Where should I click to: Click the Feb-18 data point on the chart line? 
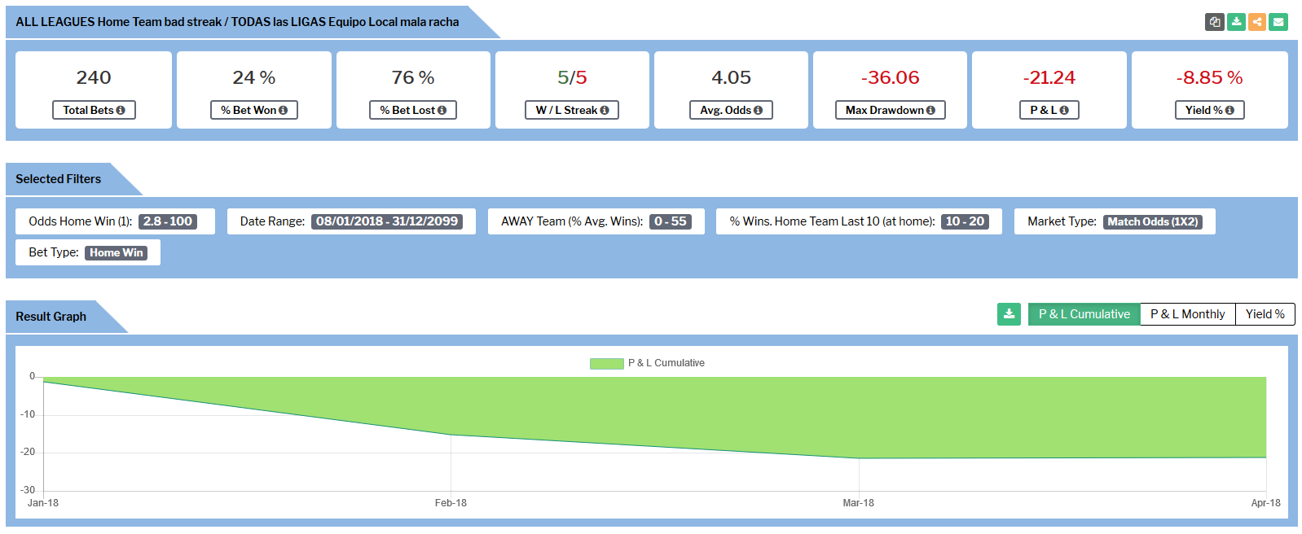tap(451, 435)
